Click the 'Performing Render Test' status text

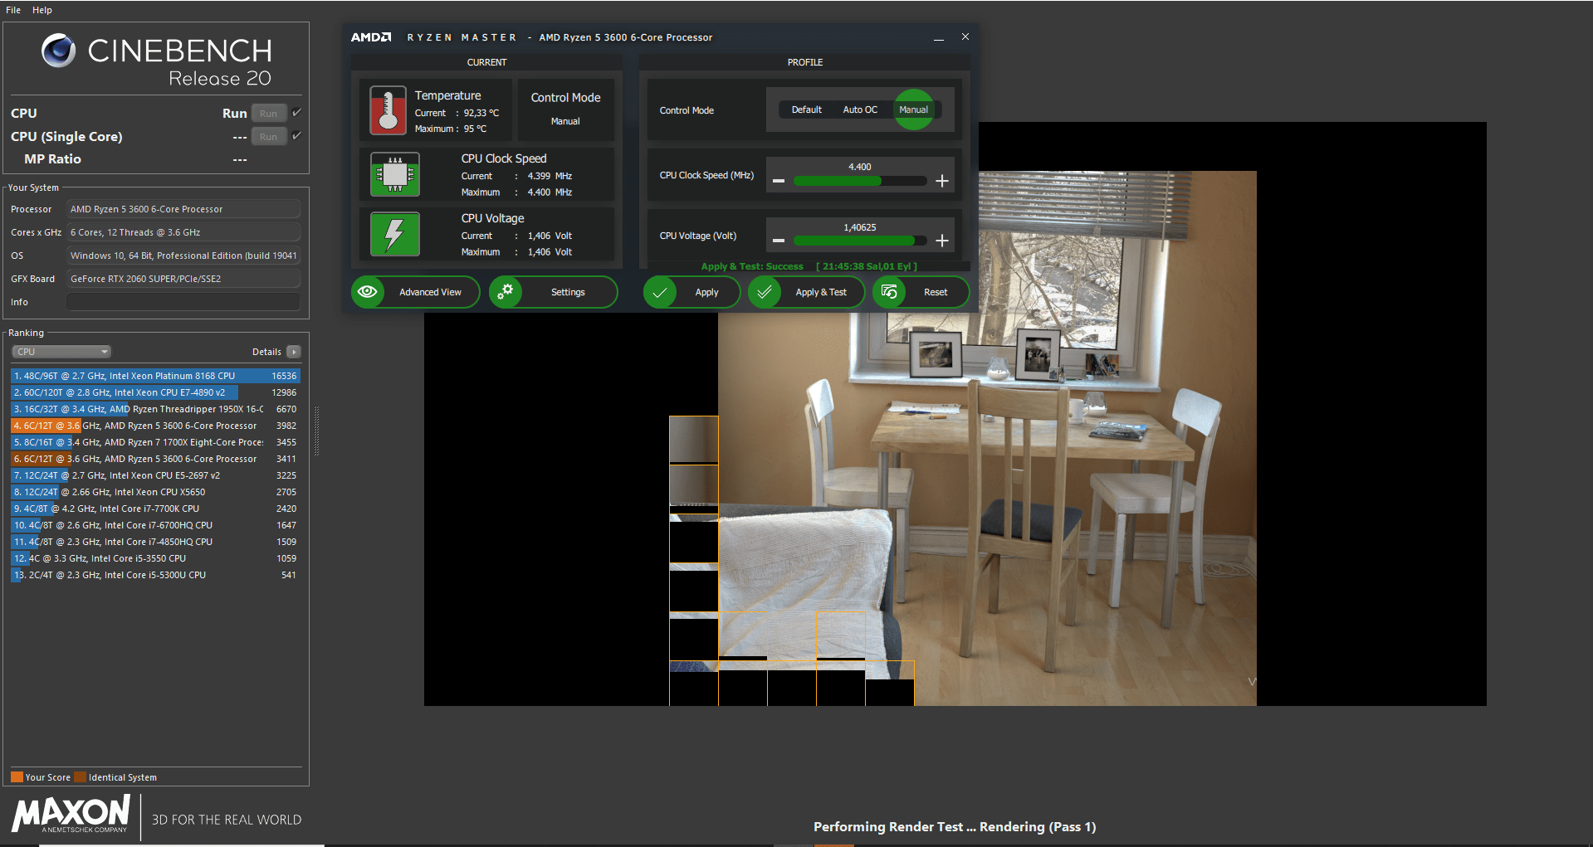pyautogui.click(x=955, y=827)
